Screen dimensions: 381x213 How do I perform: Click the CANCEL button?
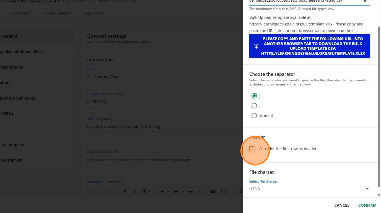342,205
